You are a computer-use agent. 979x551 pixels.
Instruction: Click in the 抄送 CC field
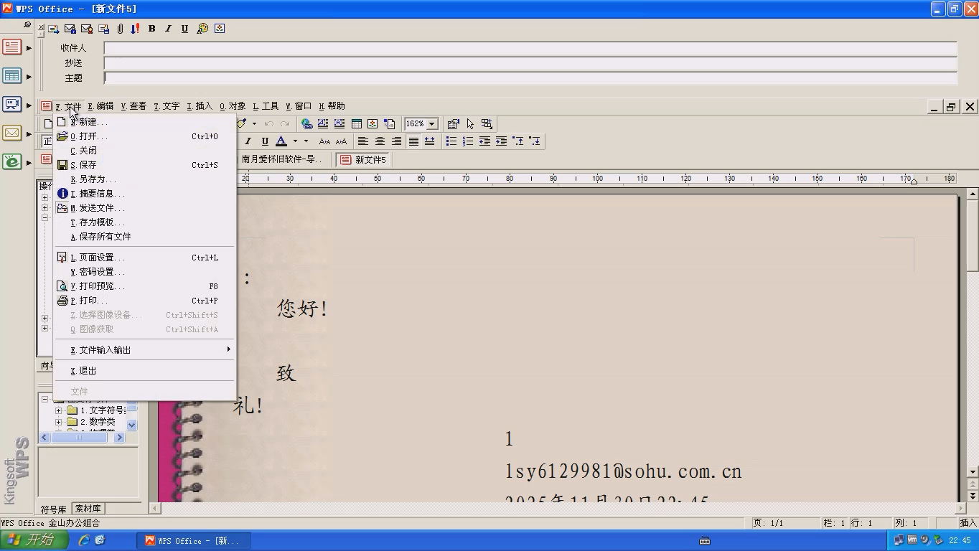tap(530, 63)
